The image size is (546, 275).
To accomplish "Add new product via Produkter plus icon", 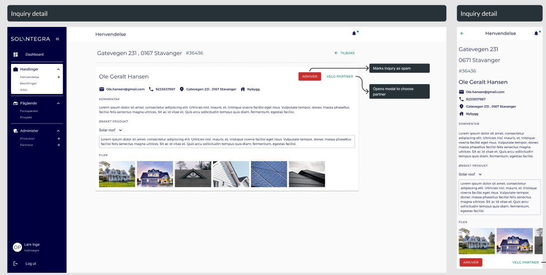I will (59, 139).
